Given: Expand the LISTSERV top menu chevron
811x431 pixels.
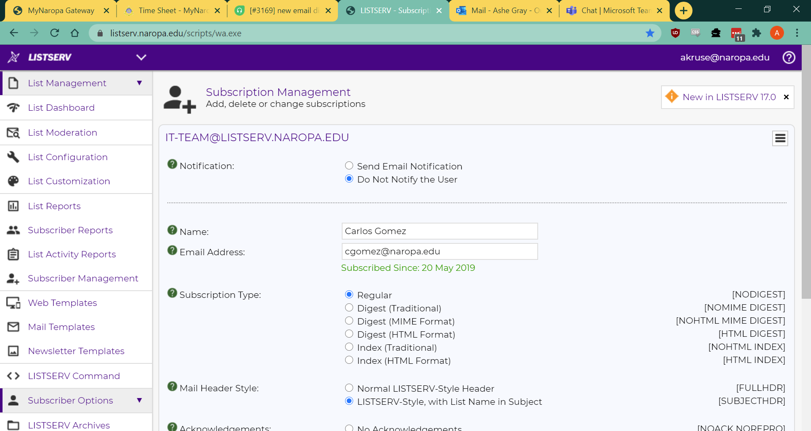Looking at the screenshot, I should point(141,57).
